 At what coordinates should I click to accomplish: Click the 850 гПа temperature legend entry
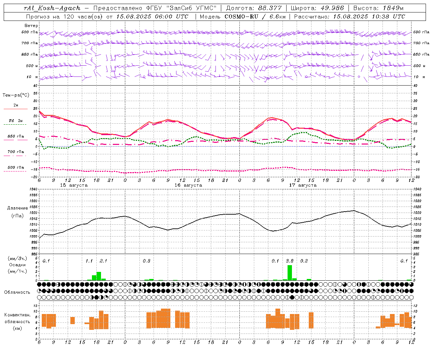click(16, 136)
